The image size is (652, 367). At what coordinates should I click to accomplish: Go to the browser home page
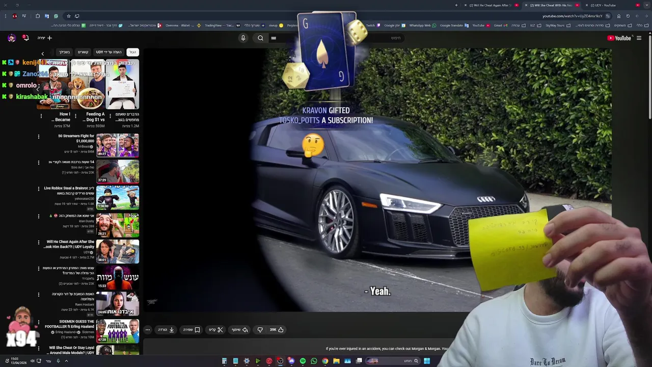pos(619,16)
